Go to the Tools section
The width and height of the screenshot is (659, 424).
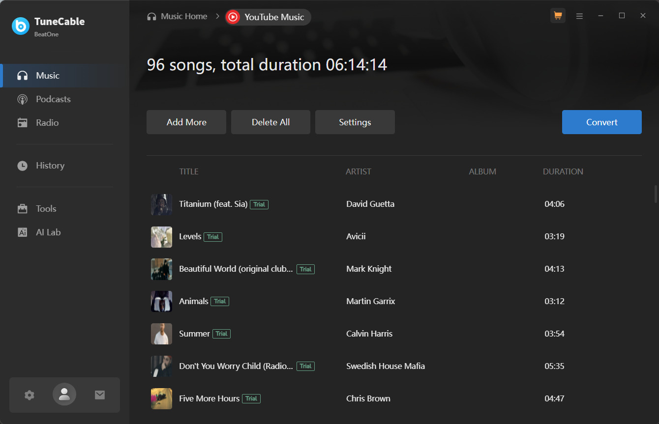[x=46, y=209]
